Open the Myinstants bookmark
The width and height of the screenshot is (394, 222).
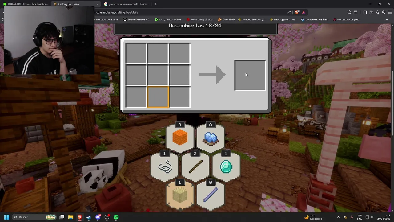coord(200,19)
